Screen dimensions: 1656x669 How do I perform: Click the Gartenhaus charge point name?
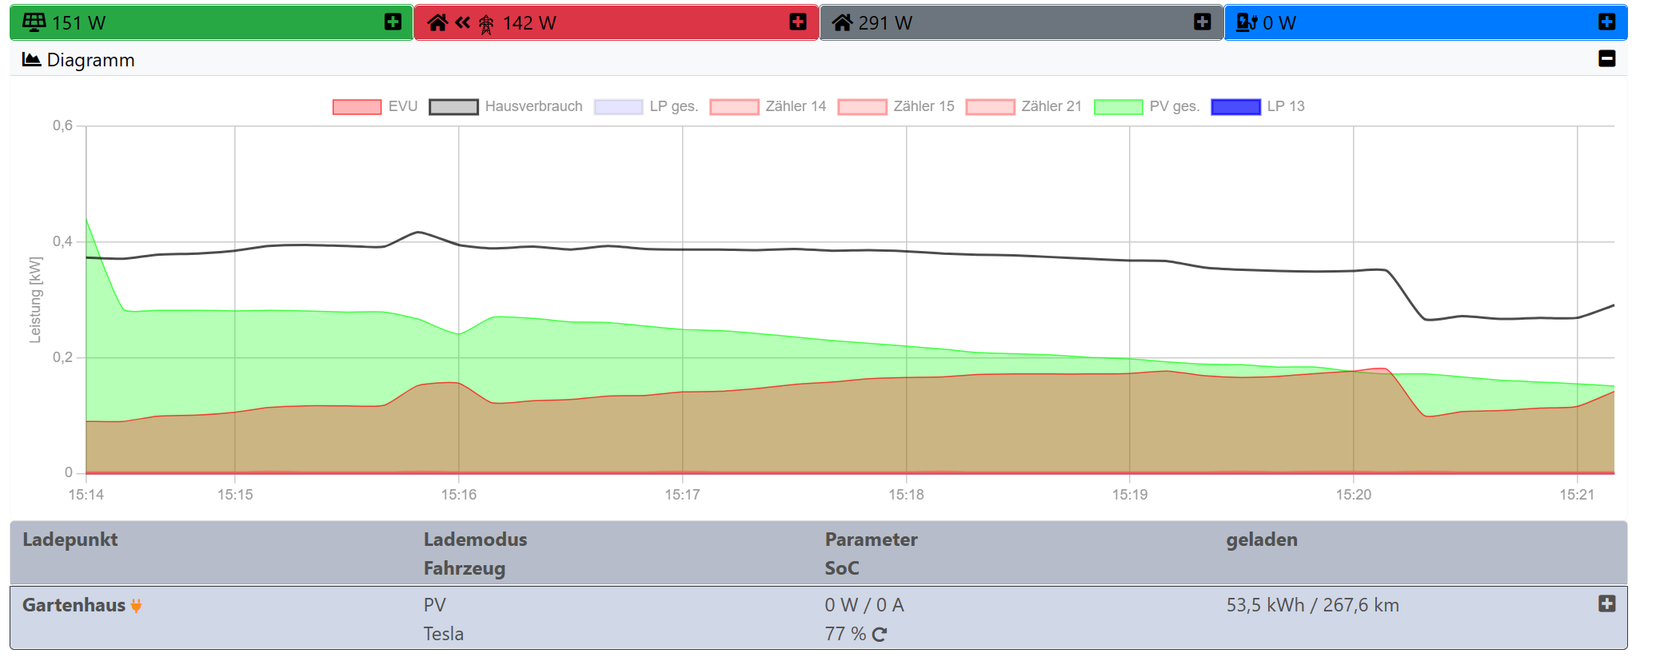click(x=74, y=605)
